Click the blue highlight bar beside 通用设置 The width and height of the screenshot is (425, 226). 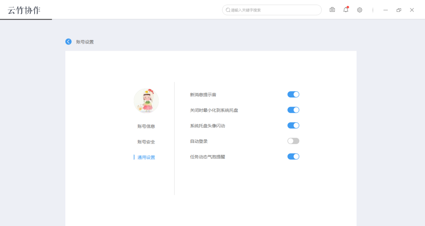(134, 157)
